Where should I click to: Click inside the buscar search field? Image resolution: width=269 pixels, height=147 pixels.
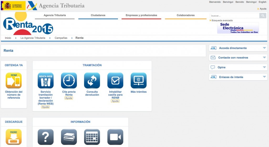(x=235, y=16)
